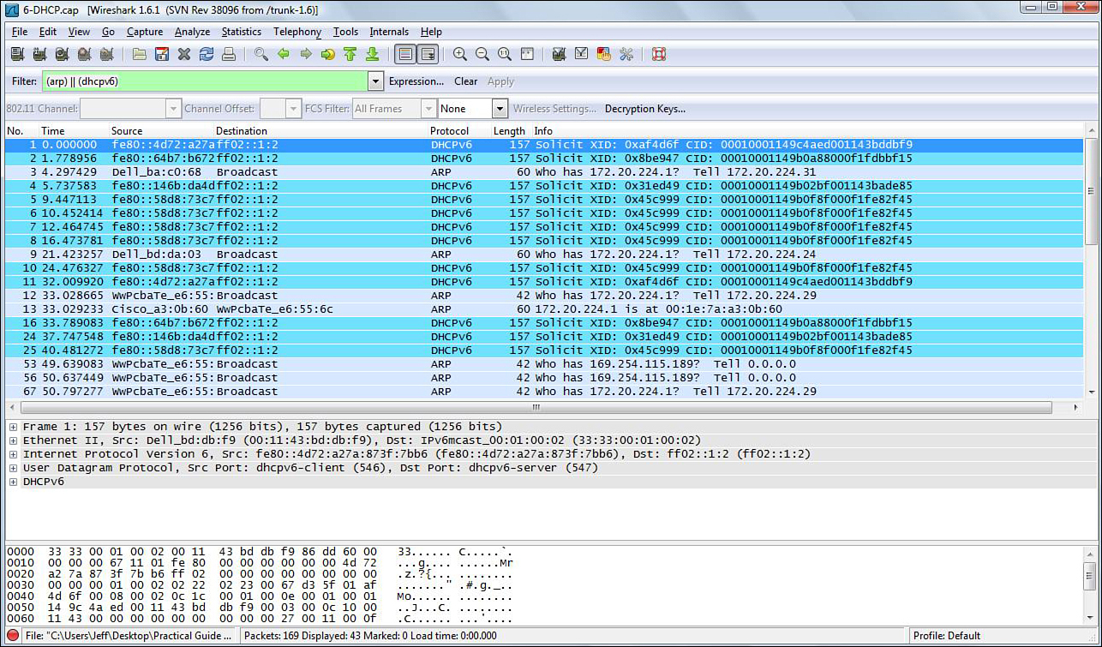This screenshot has height=647, width=1102.
Task: Edit capture filter toolbar icon
Action: tap(560, 54)
